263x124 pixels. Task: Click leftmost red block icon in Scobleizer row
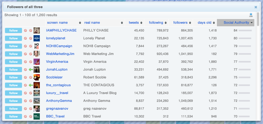click(x=25, y=77)
